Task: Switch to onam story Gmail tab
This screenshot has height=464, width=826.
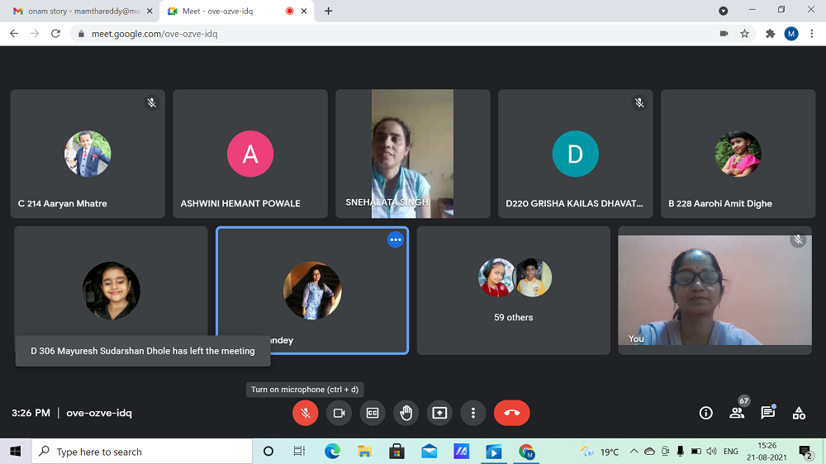Action: [78, 11]
